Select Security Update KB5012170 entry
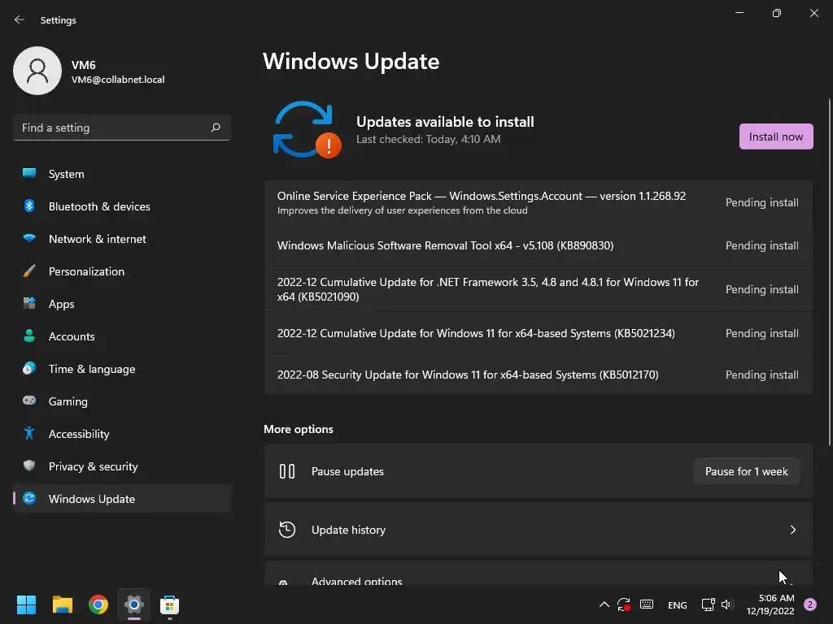 pyautogui.click(x=539, y=374)
